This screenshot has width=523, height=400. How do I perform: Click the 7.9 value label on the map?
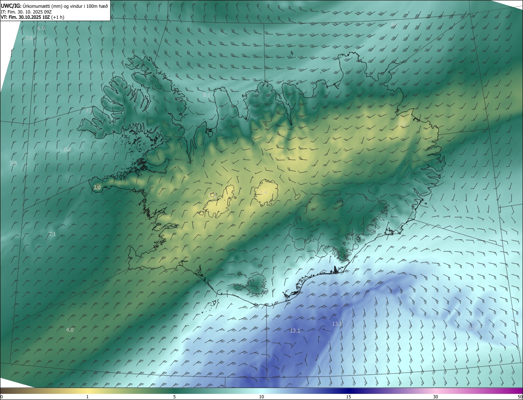pos(13,163)
